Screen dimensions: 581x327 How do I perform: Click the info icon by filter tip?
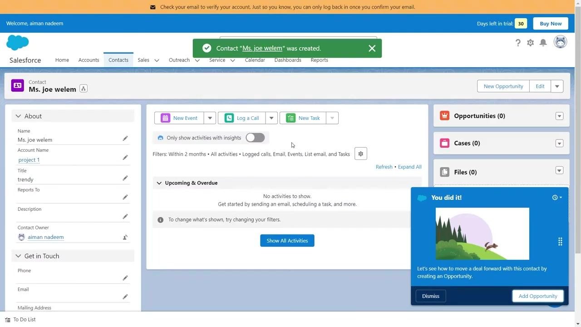pos(160,220)
